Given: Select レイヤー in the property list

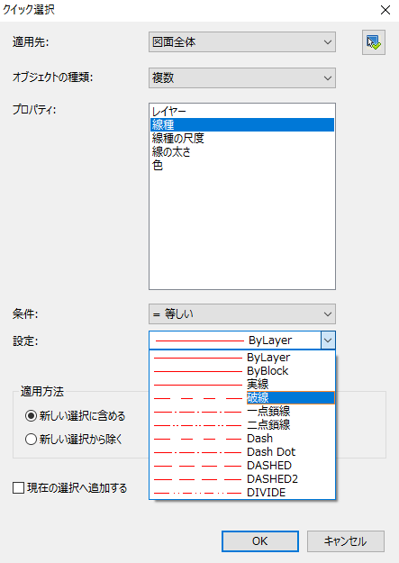Looking at the screenshot, I should coord(242,111).
